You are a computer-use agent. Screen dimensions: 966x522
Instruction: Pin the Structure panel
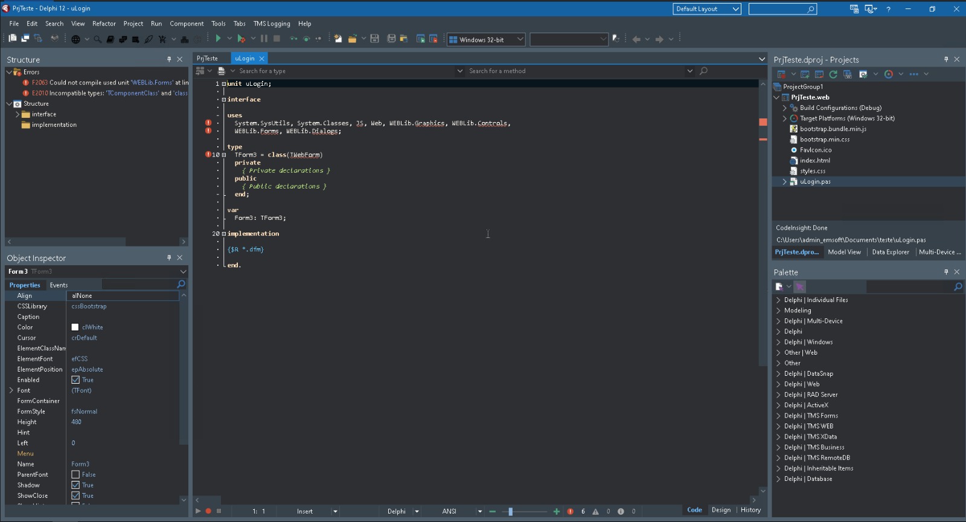click(x=169, y=59)
